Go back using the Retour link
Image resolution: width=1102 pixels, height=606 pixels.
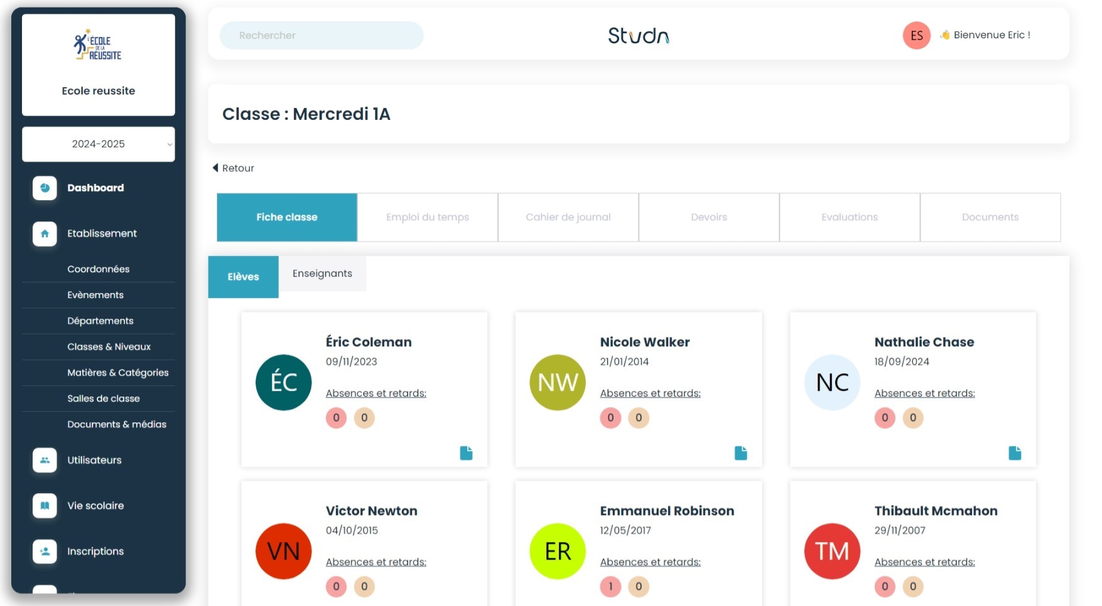pyautogui.click(x=234, y=168)
